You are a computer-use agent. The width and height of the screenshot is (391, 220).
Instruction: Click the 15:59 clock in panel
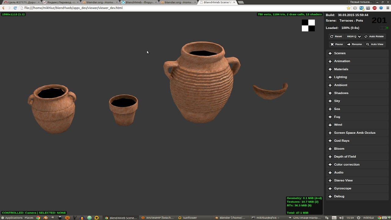(350, 218)
